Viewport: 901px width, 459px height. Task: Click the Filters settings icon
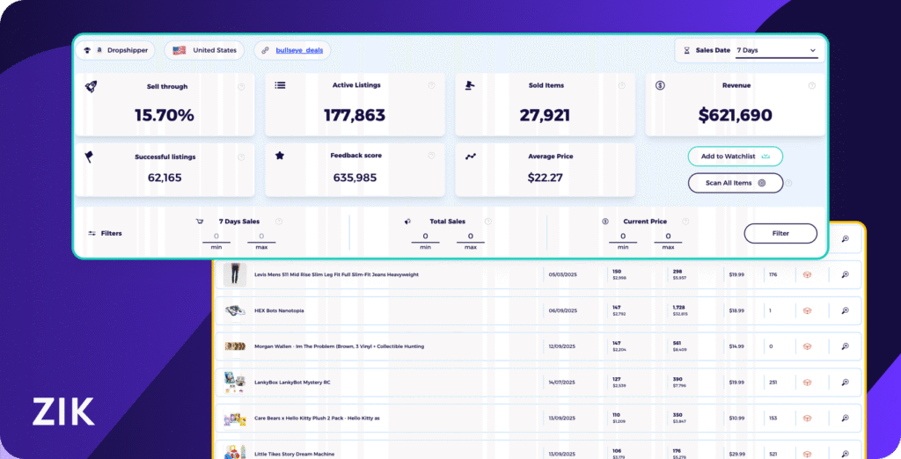(x=92, y=234)
